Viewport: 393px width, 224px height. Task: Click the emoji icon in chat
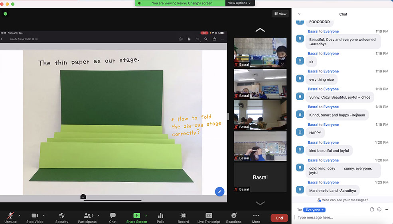click(x=379, y=210)
